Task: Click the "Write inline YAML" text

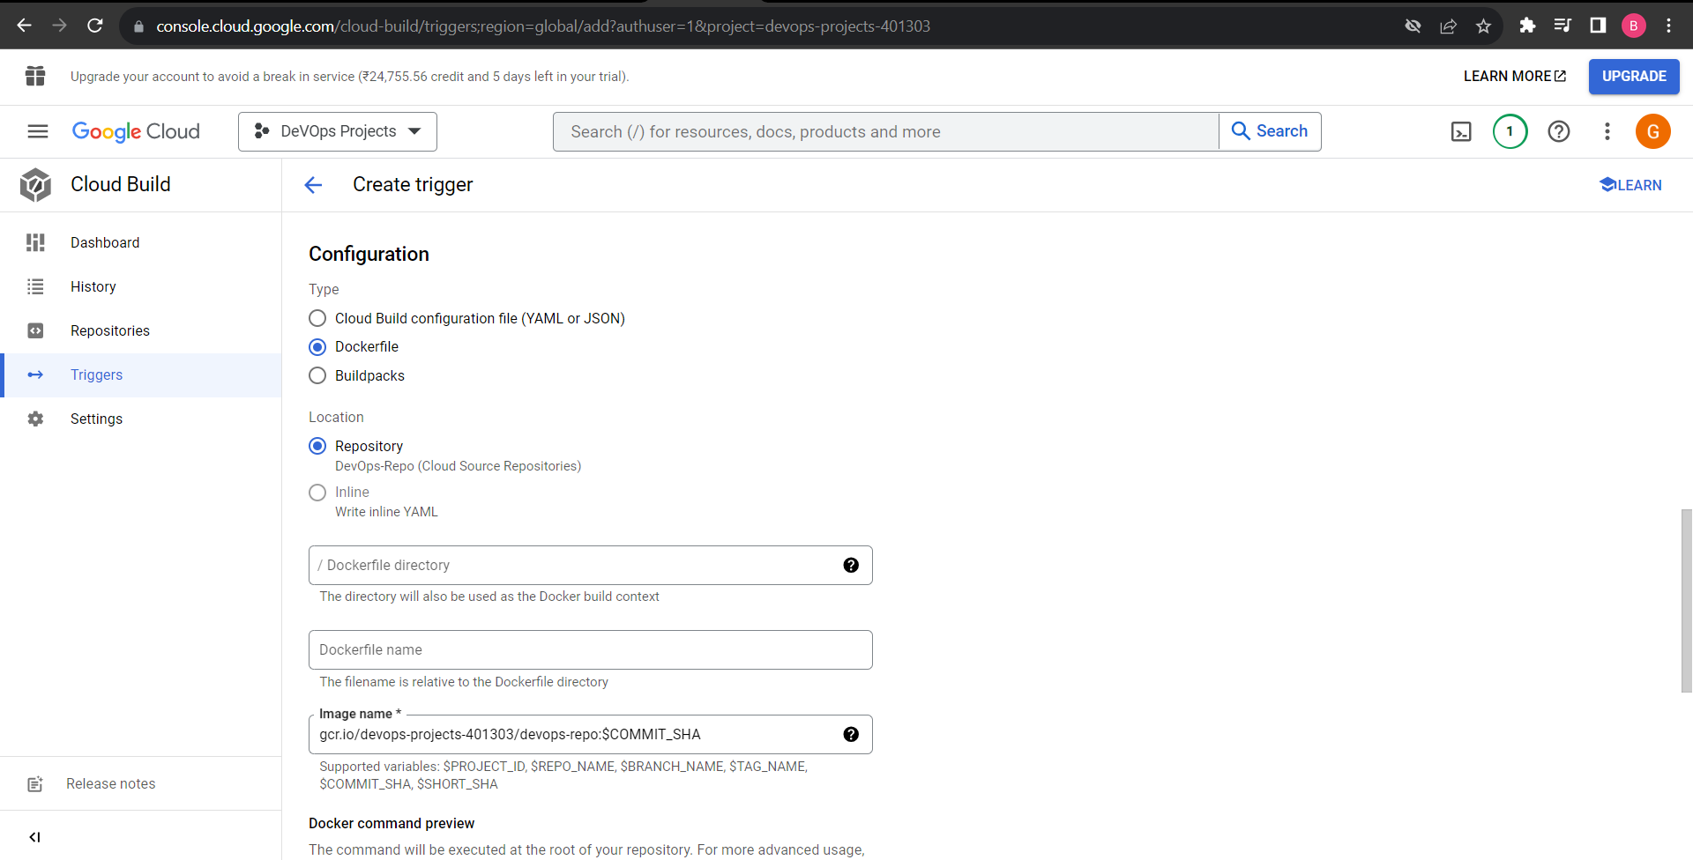Action: [386, 512]
